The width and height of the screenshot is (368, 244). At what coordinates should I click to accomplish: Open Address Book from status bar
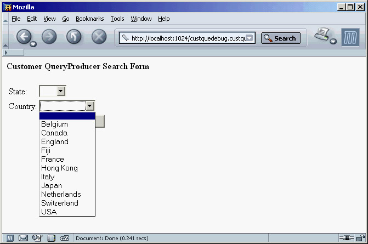[x=51, y=238]
